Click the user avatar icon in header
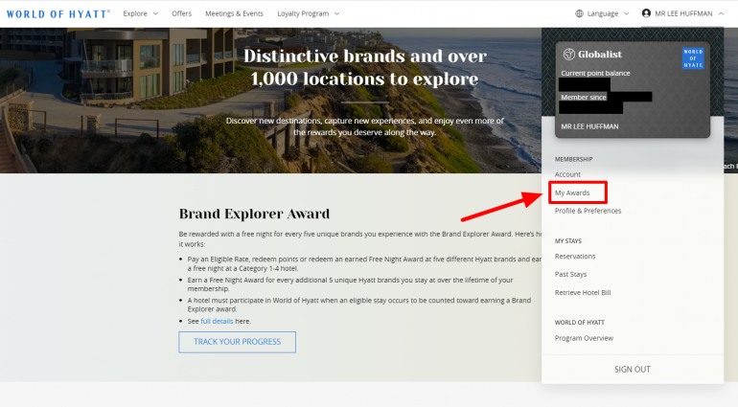Viewport: 738px width, 407px height. [x=646, y=13]
